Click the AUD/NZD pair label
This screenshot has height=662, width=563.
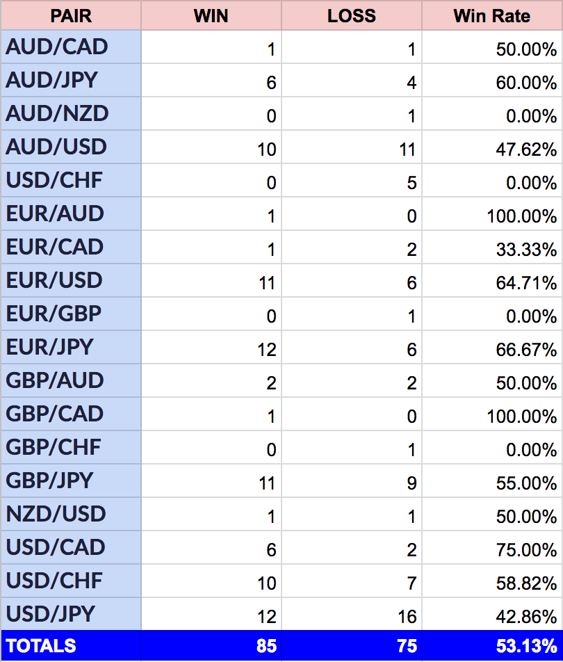pos(57,113)
